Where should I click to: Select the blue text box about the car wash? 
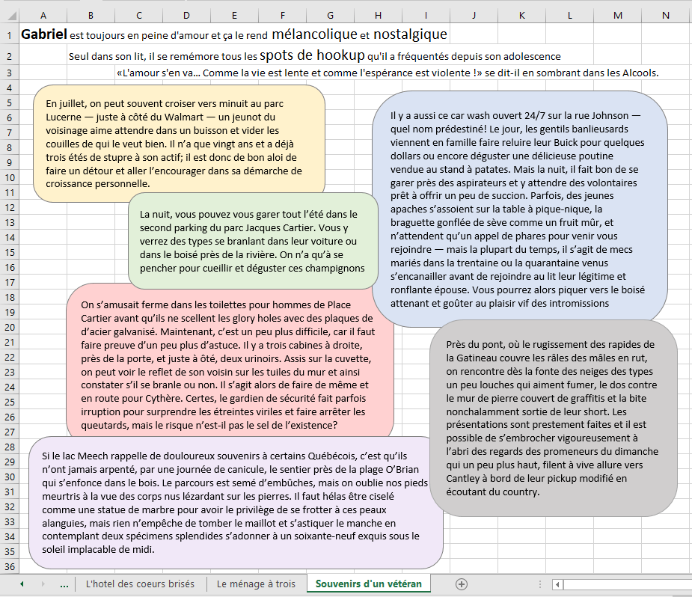[520, 209]
